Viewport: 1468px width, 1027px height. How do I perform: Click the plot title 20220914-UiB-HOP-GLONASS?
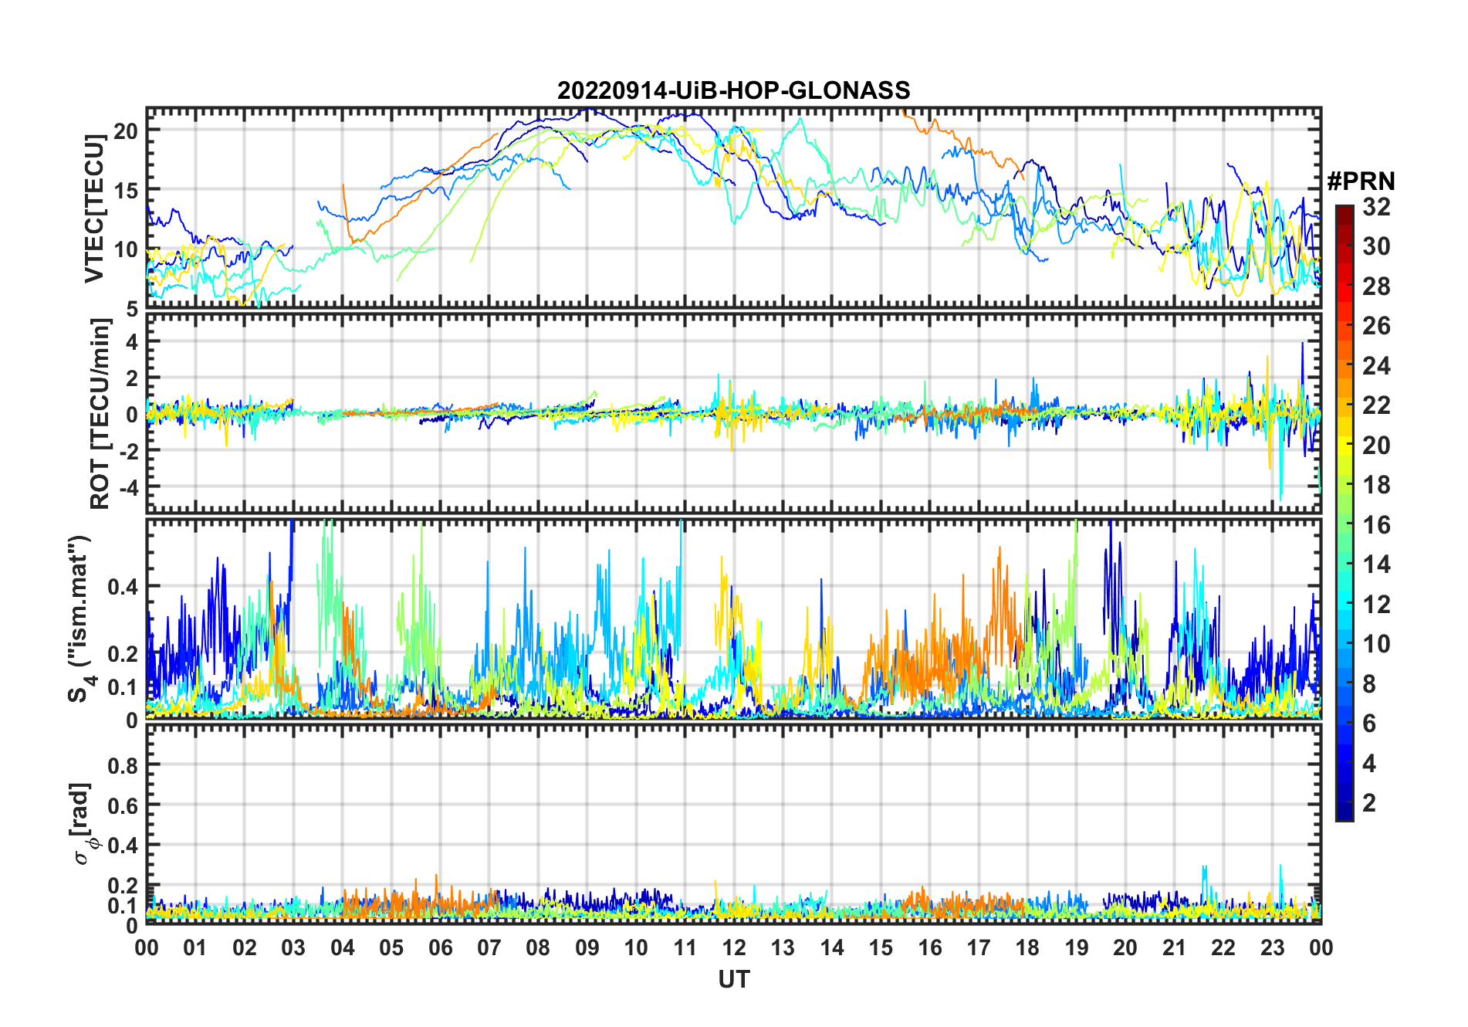pyautogui.click(x=733, y=91)
